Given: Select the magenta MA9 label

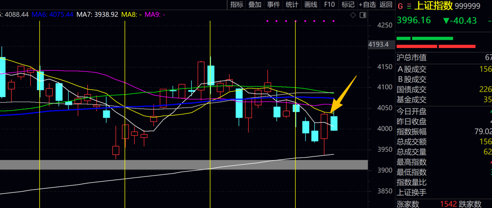Looking at the screenshot, I should [155, 15].
